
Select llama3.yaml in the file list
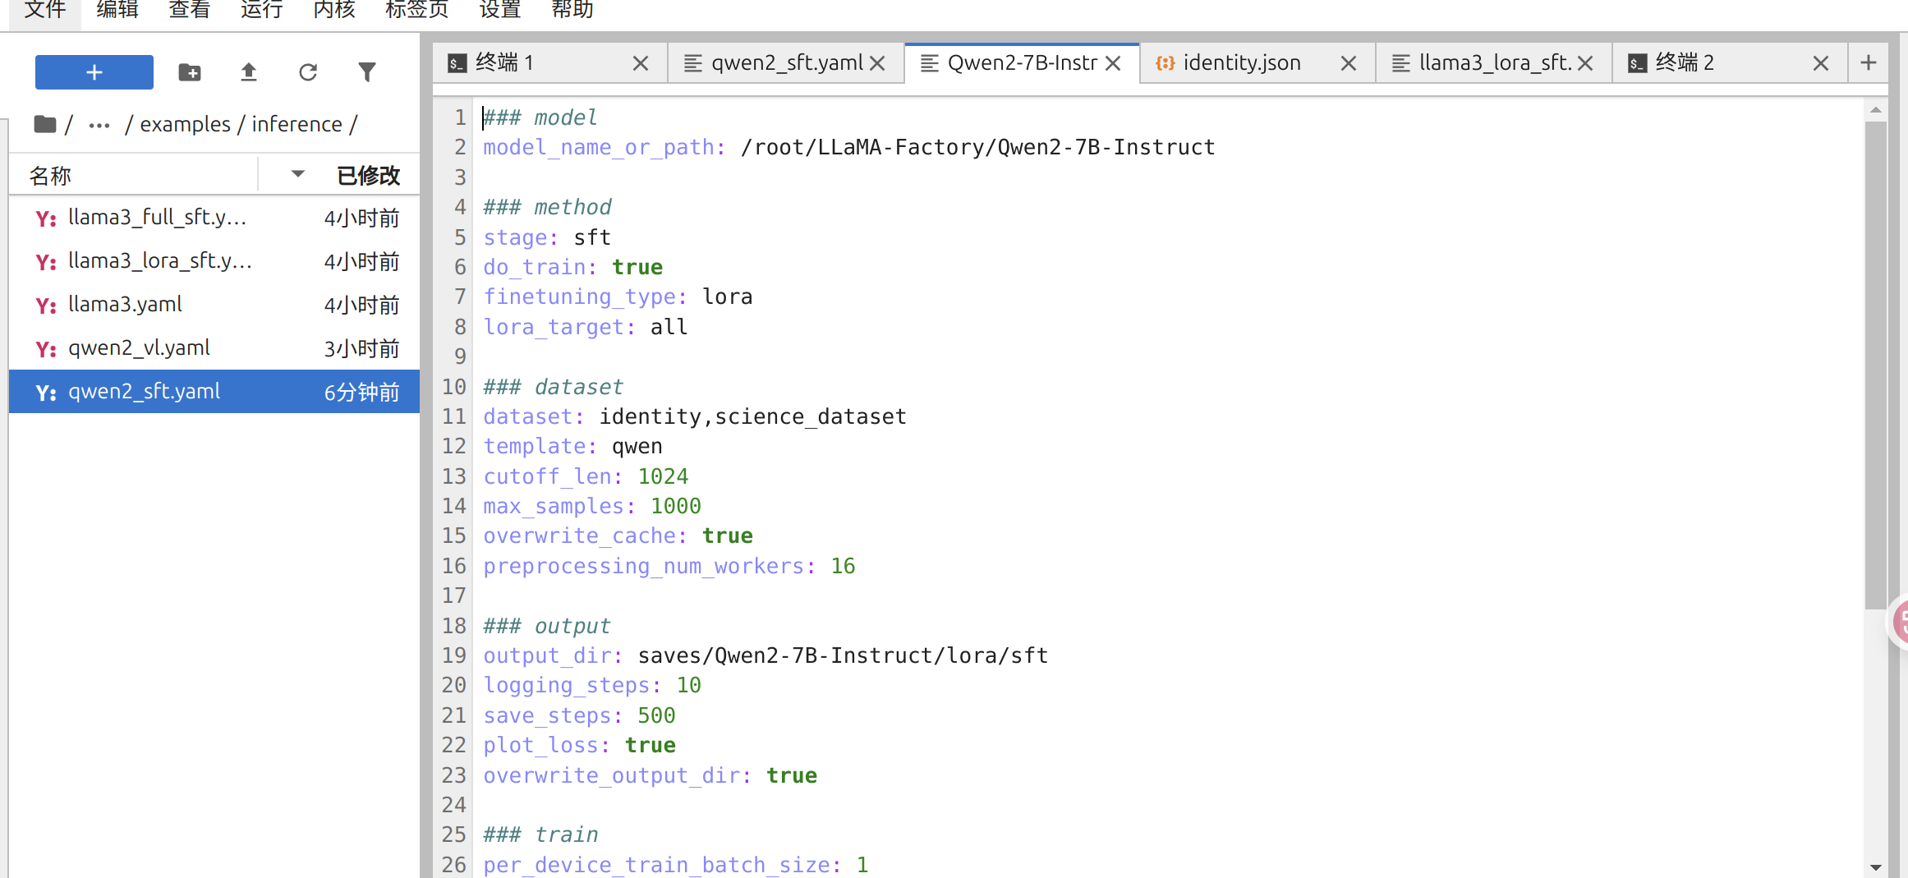coord(125,304)
